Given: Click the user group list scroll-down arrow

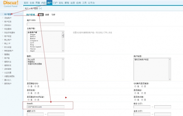Looking at the screenshot, I should click(x=63, y=51).
